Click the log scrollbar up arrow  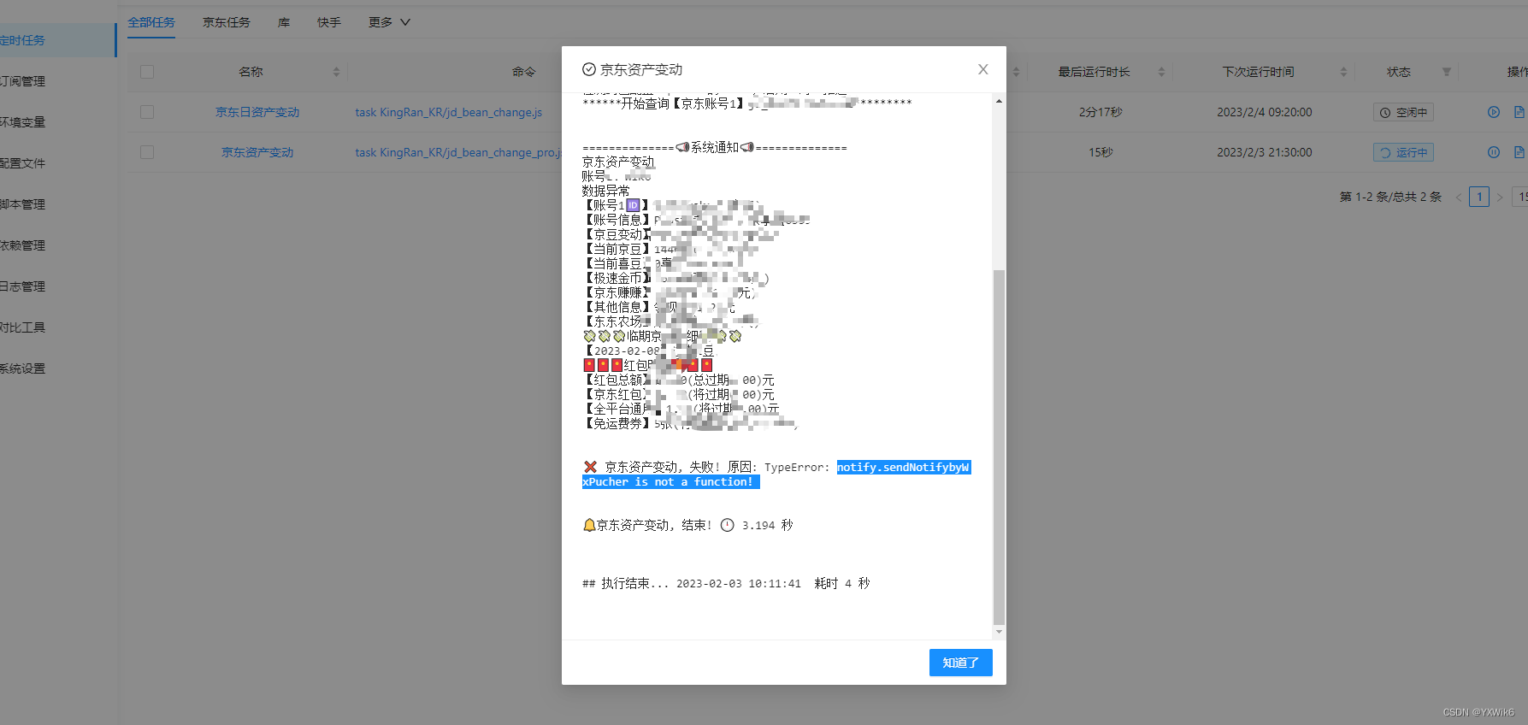[999, 101]
